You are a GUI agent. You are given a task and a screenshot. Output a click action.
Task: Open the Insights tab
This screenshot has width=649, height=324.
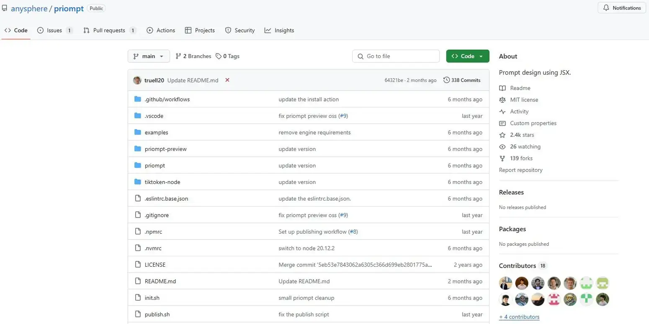point(279,31)
